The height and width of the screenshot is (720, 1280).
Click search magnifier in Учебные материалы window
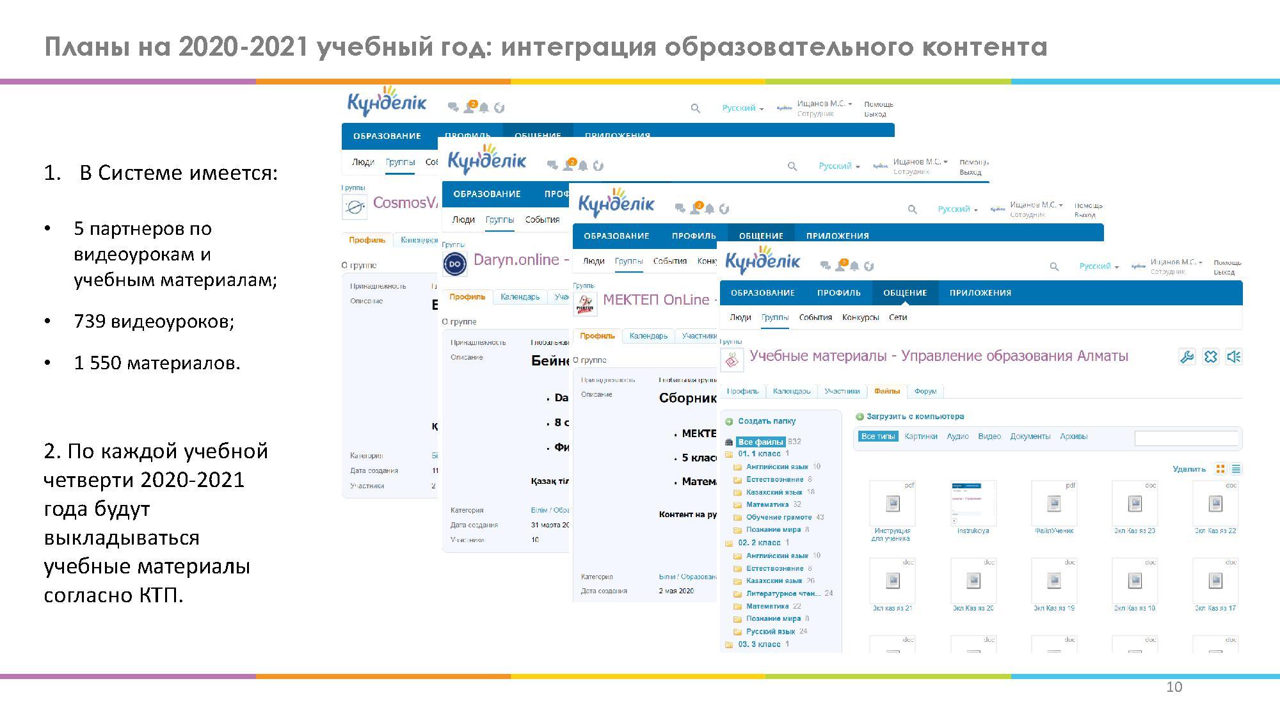pyautogui.click(x=1054, y=267)
